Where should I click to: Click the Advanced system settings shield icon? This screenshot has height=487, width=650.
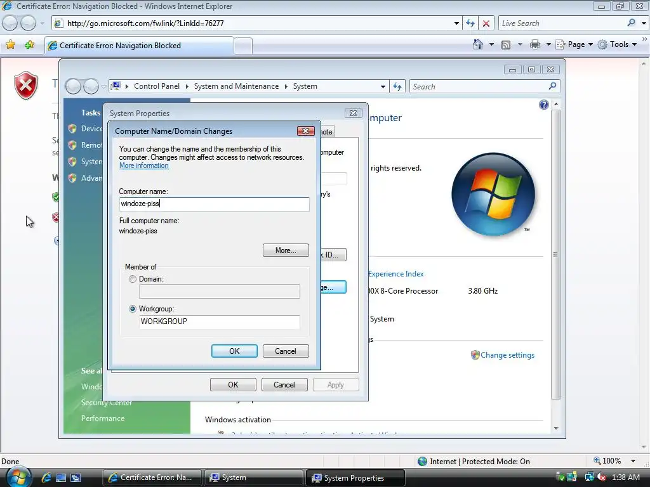point(72,178)
